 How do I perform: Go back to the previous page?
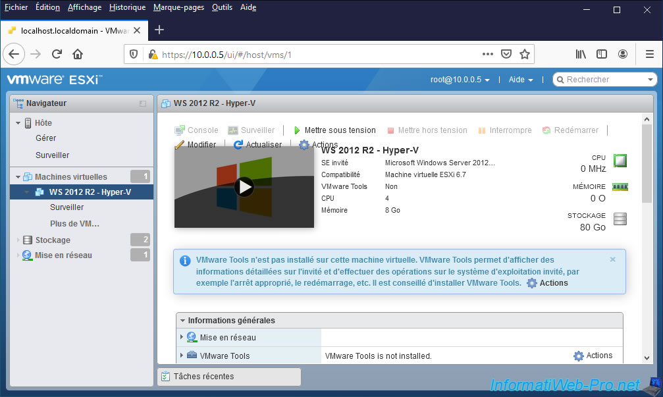(x=14, y=54)
